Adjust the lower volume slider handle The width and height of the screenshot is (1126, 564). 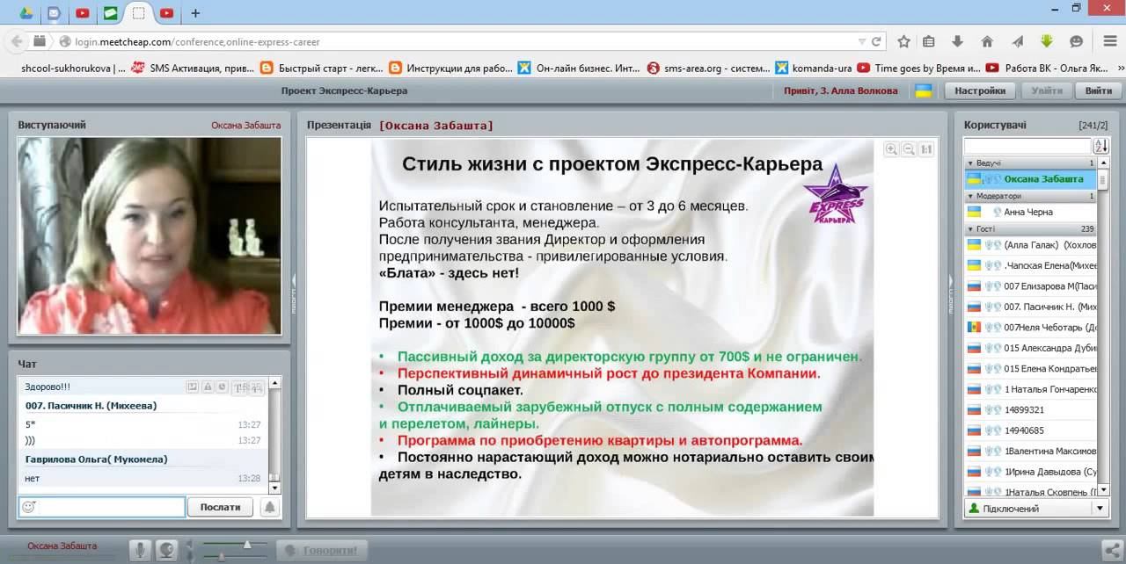point(221,556)
